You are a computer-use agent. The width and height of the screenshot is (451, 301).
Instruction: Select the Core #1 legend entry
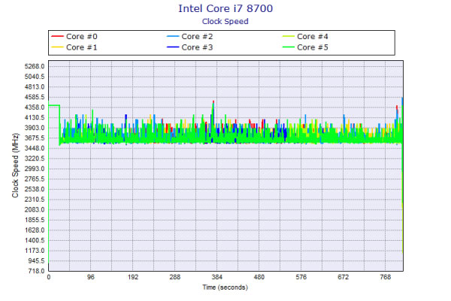coord(74,47)
